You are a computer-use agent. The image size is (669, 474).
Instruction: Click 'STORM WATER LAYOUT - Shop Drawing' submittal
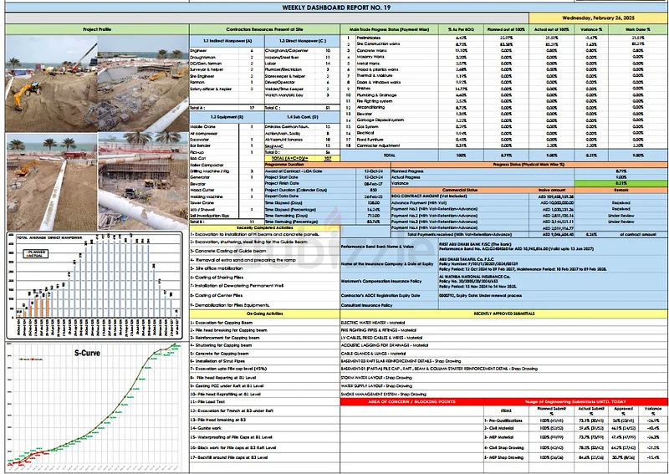click(x=376, y=378)
